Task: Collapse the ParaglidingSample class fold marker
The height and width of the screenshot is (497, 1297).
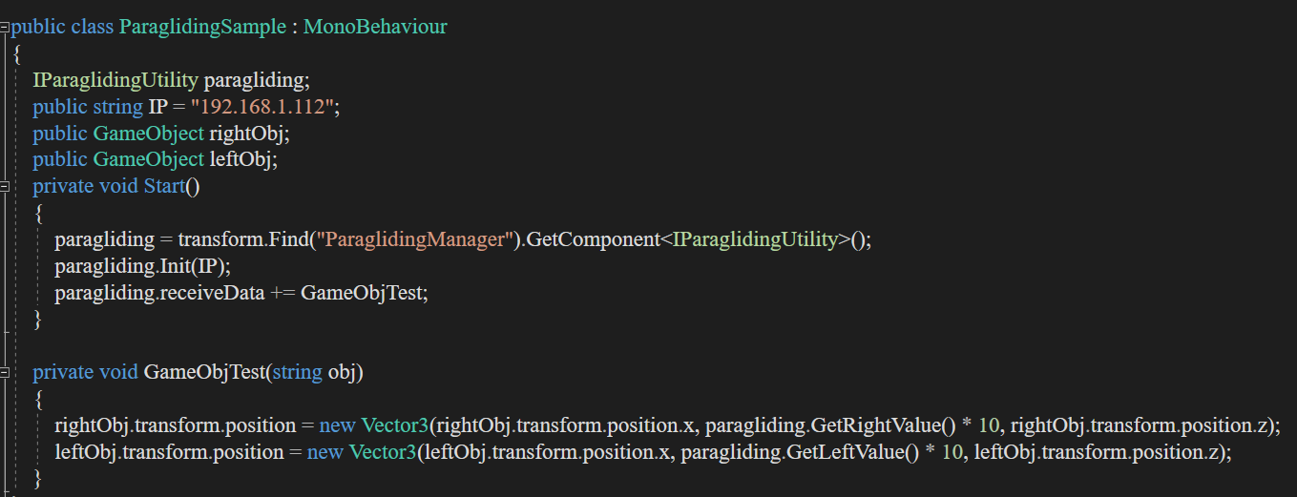Action: coord(5,27)
